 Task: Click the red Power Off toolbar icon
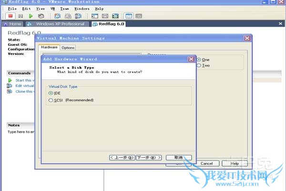click(x=10, y=16)
